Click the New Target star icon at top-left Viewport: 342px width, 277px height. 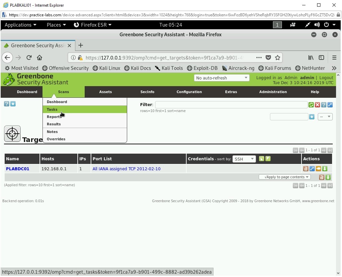pyautogui.click(x=13, y=104)
